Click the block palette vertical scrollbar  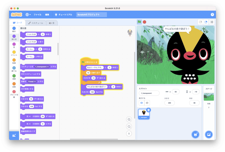[58, 49]
